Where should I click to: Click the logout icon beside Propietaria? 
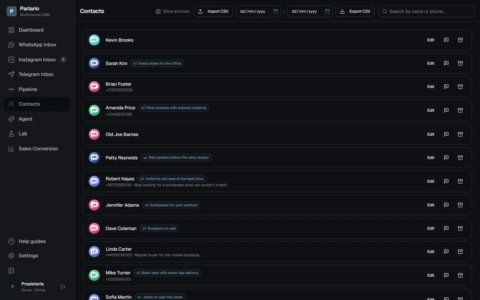coord(63,287)
